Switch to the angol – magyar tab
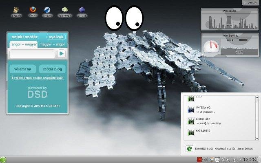261x163 pixels. coord(24,44)
